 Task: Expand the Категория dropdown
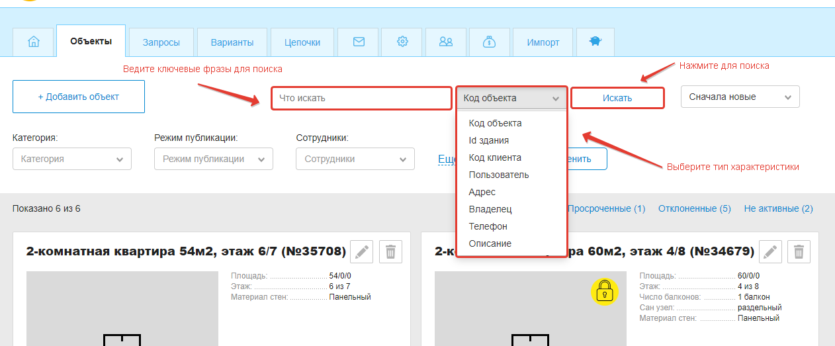72,159
